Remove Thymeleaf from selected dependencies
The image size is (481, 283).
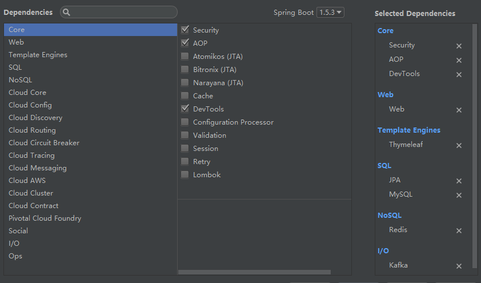click(459, 146)
